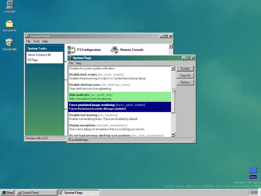Minimize the Control Panel window
Image resolution: width=261 pixels, height=196 pixels.
click(161, 36)
